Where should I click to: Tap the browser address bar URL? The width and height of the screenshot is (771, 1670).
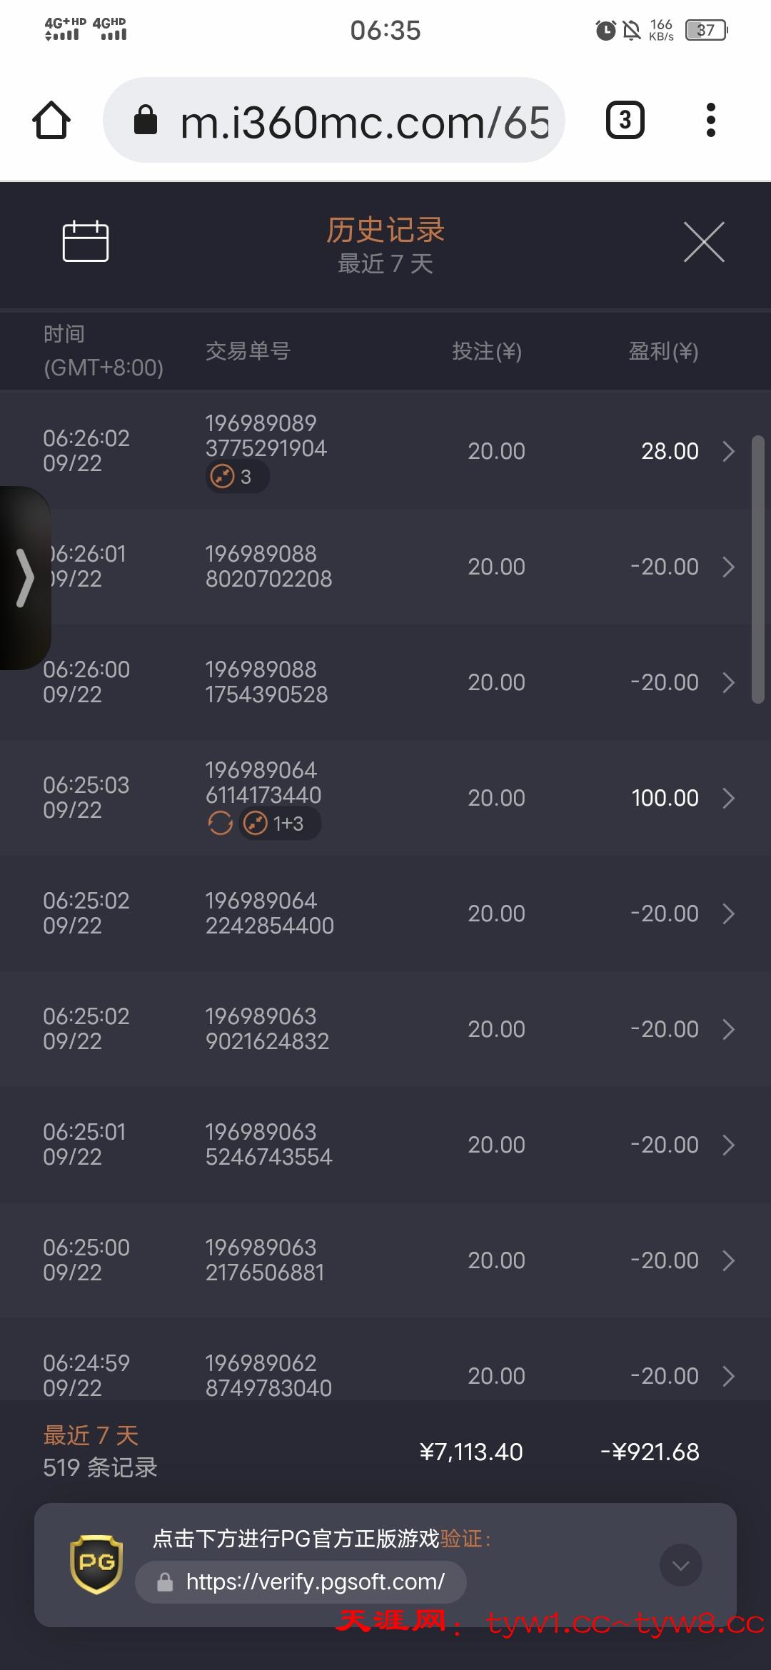pos(364,121)
